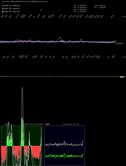Open the ADX indicator panel

click(65, 146)
